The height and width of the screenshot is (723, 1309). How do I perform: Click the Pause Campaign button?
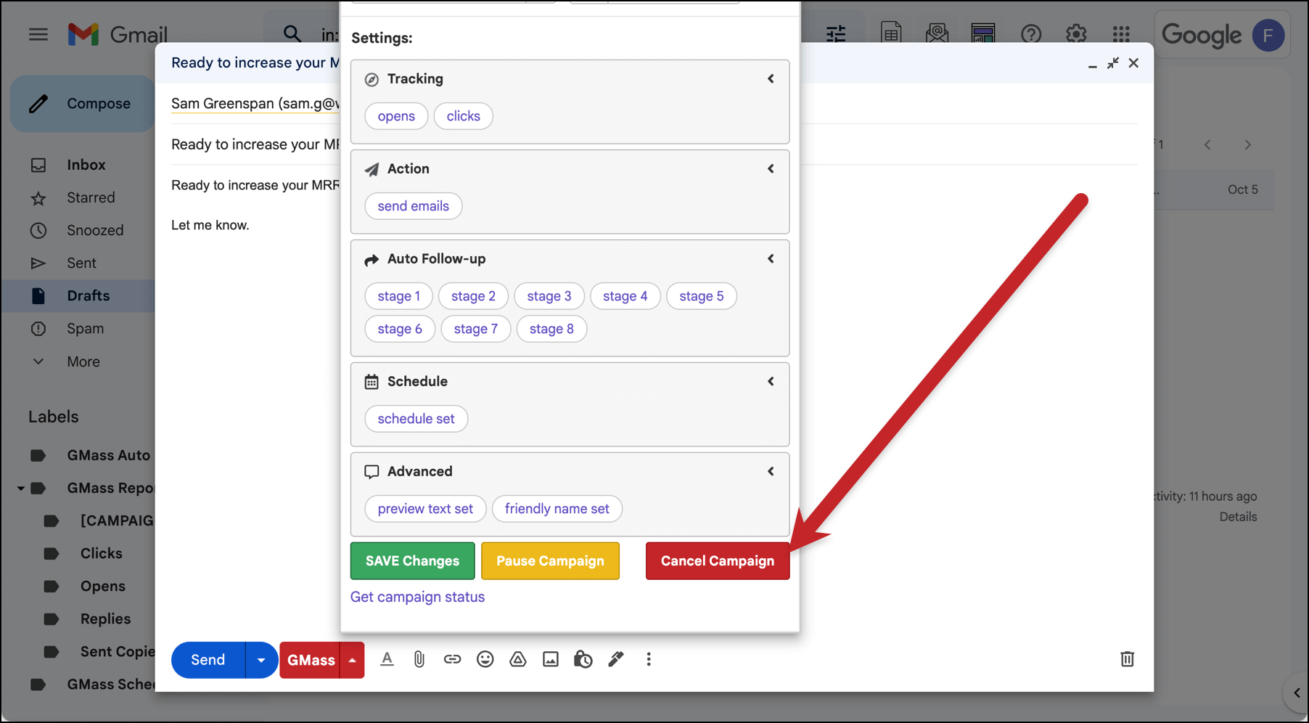pyautogui.click(x=550, y=560)
